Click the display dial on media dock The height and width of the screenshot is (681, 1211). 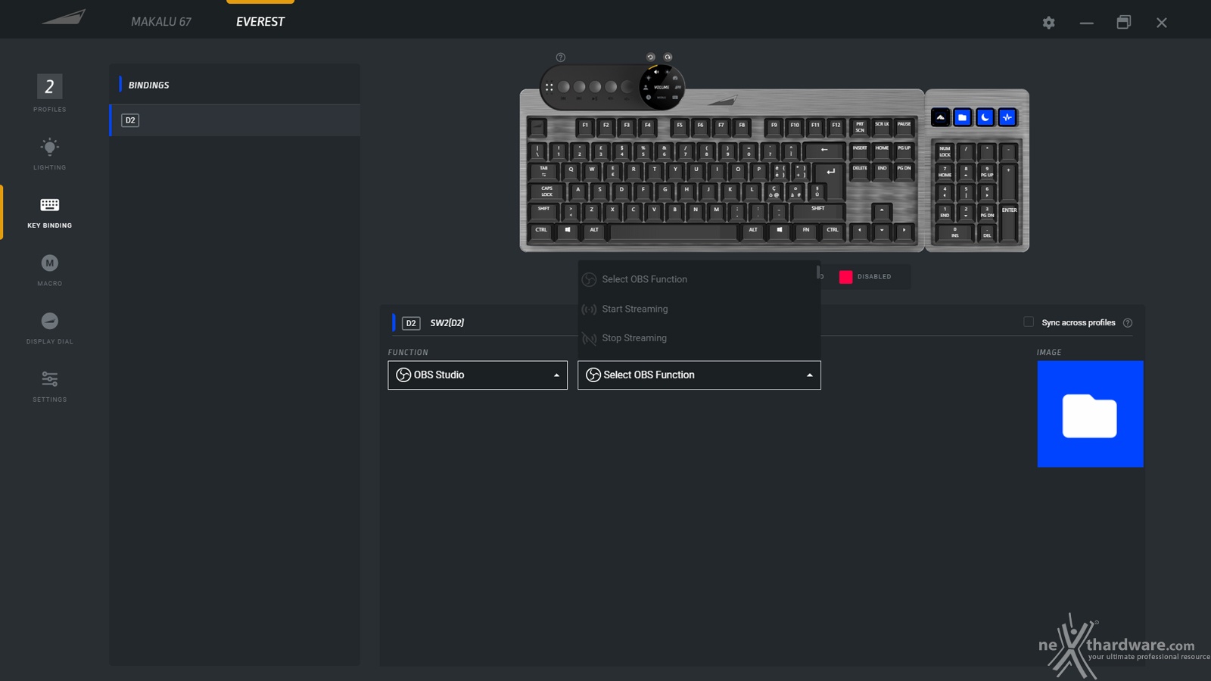(662, 87)
